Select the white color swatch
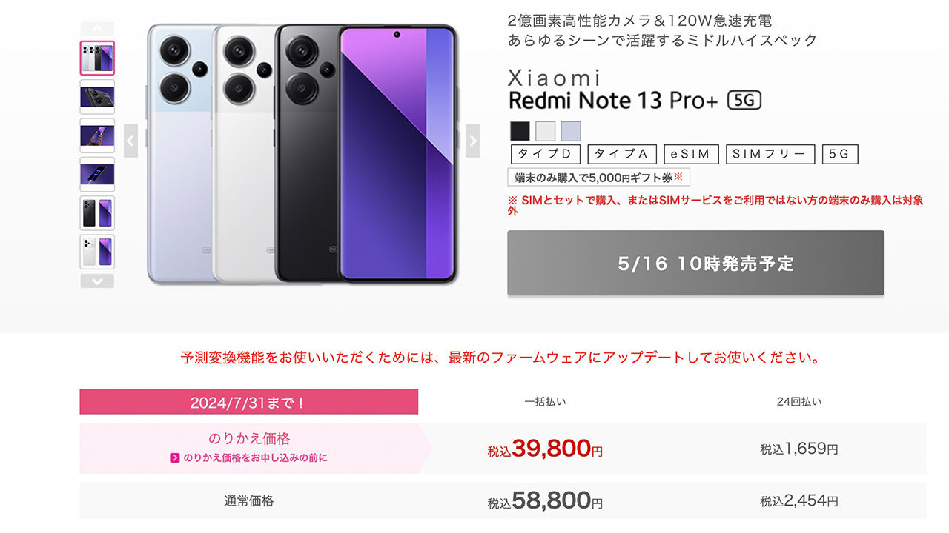 click(x=546, y=131)
